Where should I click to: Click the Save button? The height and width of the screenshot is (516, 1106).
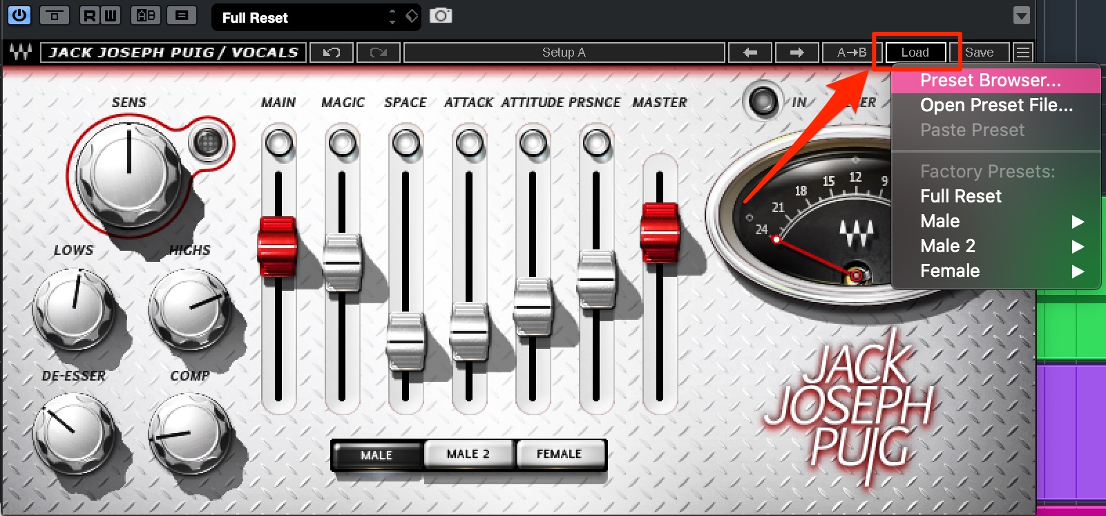pos(980,52)
